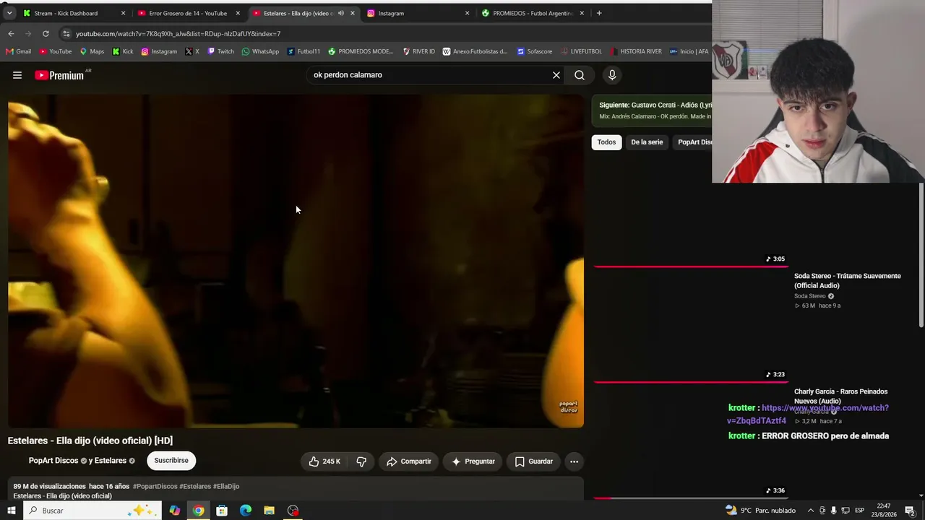Viewport: 925px width, 520px height.
Task: Go back with the browser back arrow
Action: click(11, 34)
